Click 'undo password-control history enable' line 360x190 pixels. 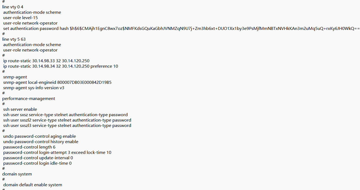(x=41, y=141)
